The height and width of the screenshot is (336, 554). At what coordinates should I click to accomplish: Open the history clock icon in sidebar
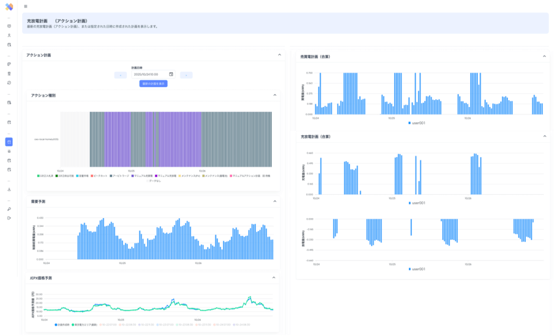(x=9, y=83)
